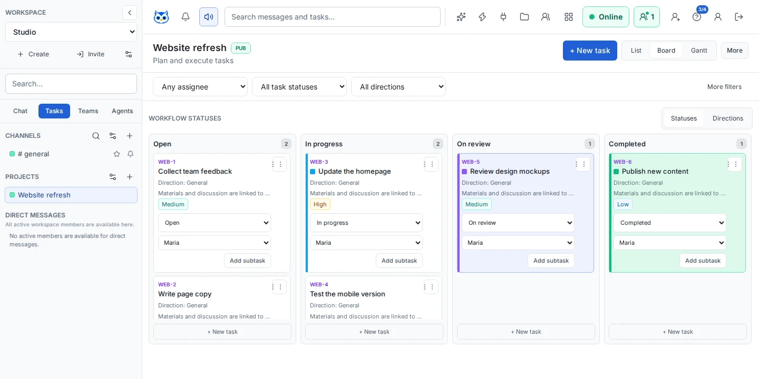
Task: Switch board grouping to Statuses
Action: click(684, 118)
